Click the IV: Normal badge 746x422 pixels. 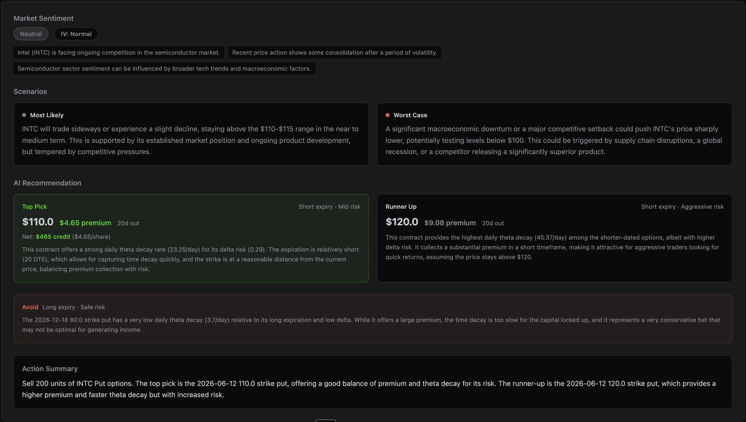76,34
